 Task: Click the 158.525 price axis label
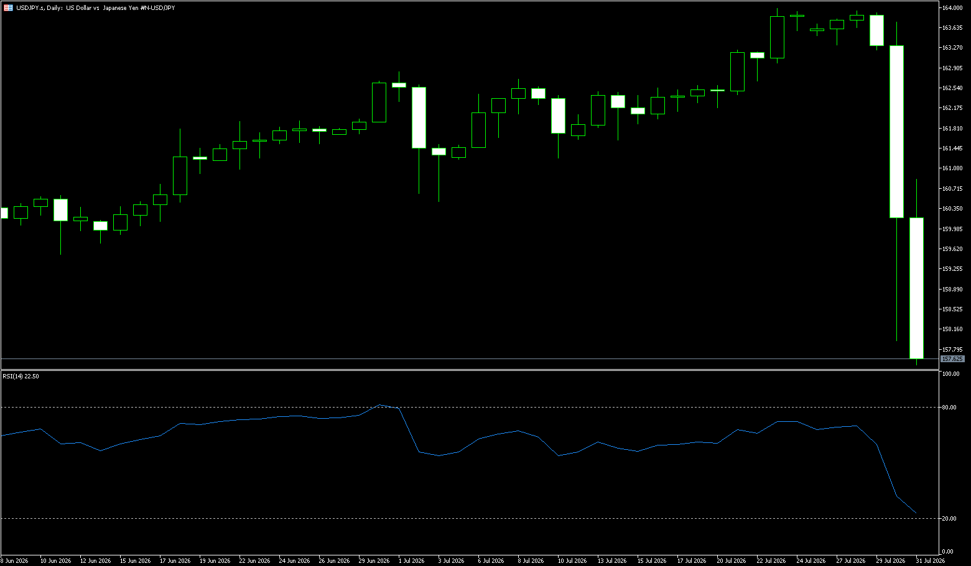point(953,309)
